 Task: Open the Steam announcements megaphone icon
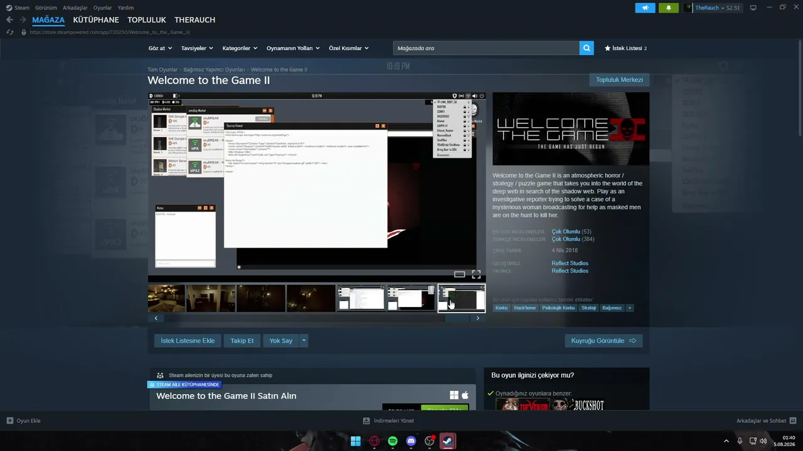[x=645, y=8]
